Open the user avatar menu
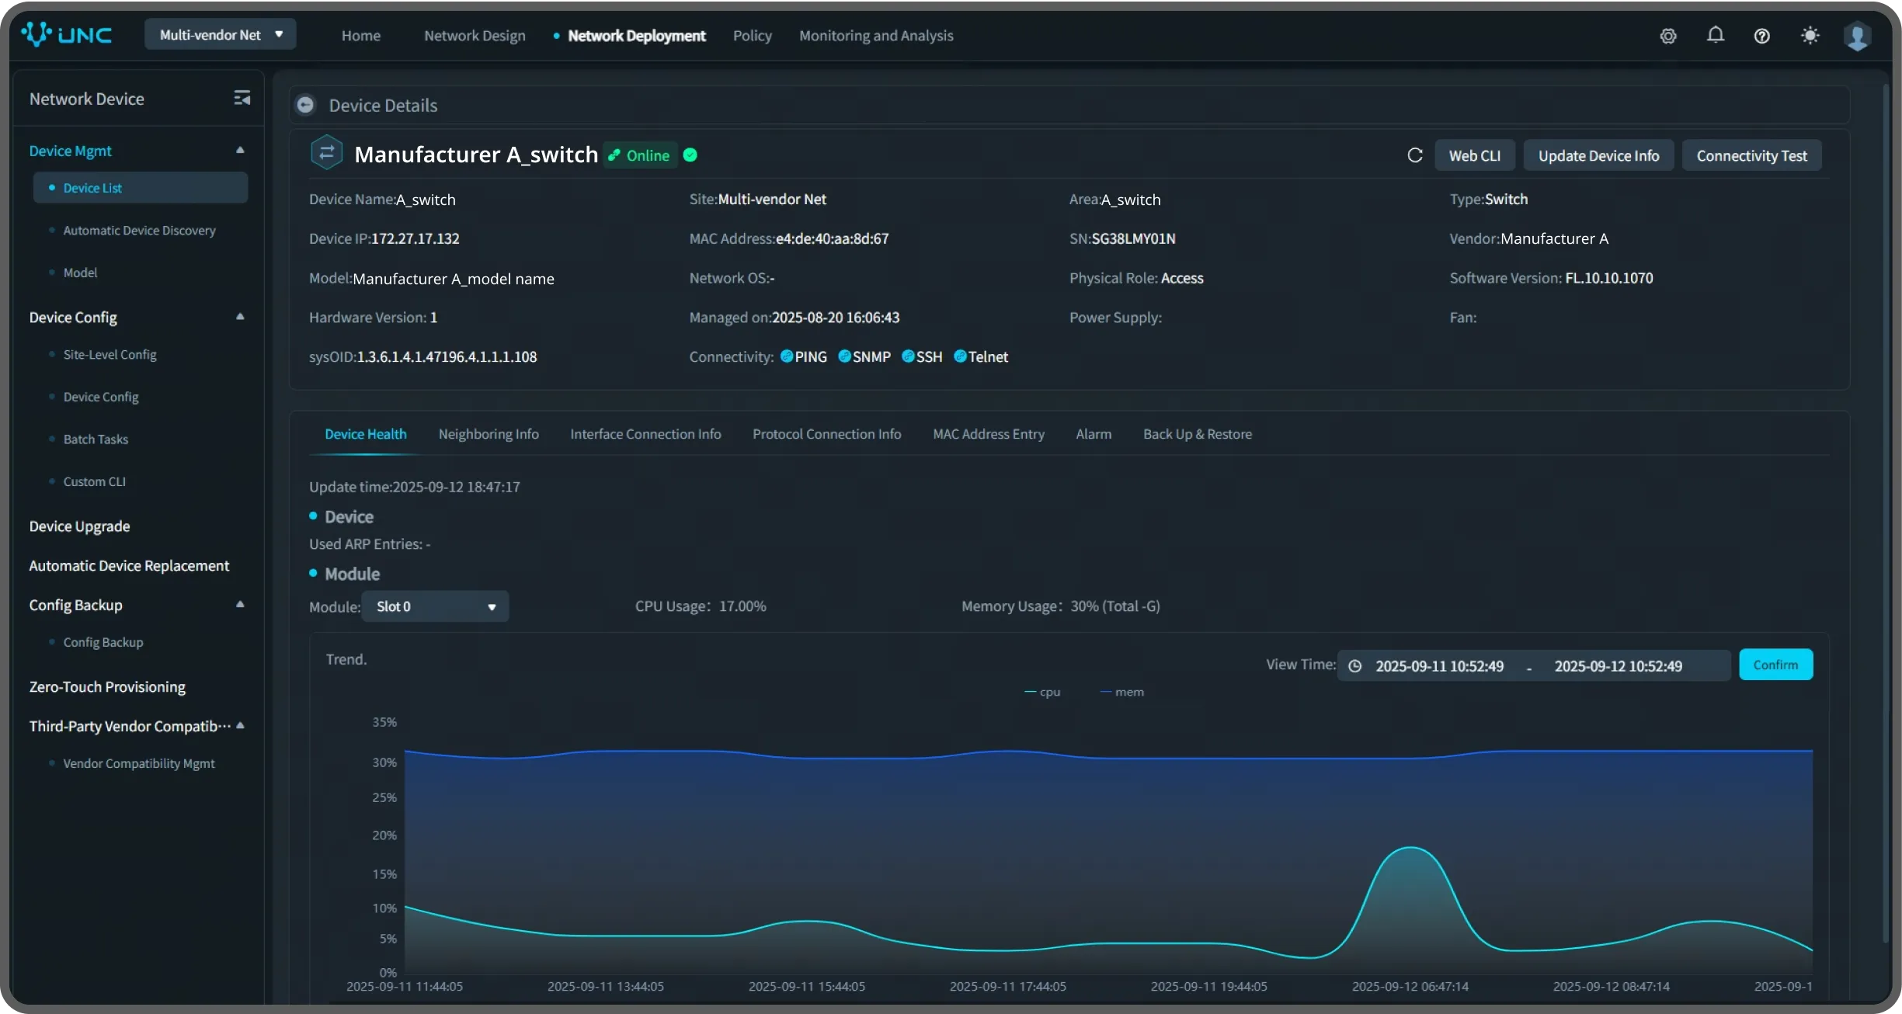 (x=1857, y=36)
